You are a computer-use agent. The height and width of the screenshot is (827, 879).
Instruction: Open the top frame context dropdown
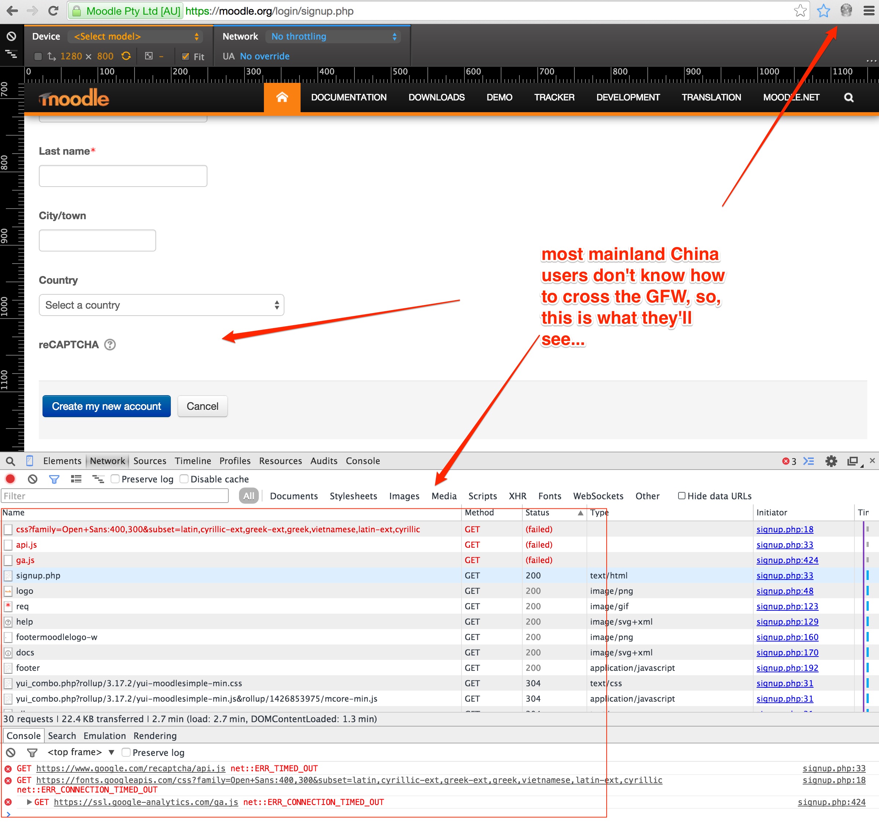[81, 752]
